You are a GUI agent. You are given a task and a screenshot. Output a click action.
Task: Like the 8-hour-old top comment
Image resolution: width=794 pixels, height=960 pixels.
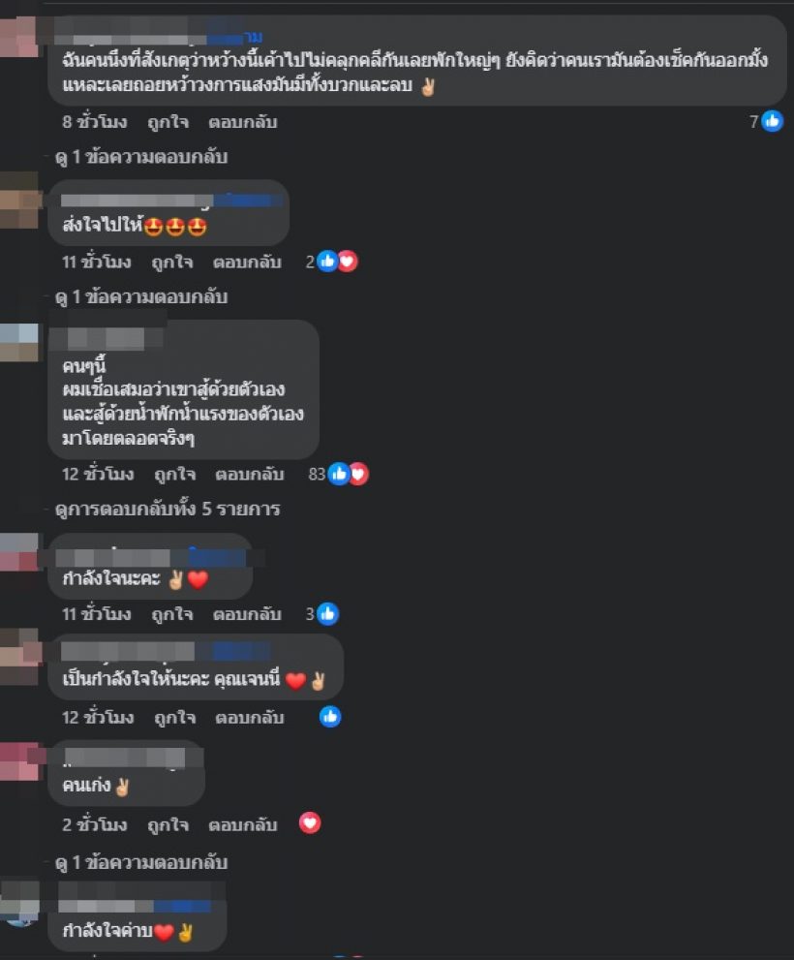(x=168, y=122)
